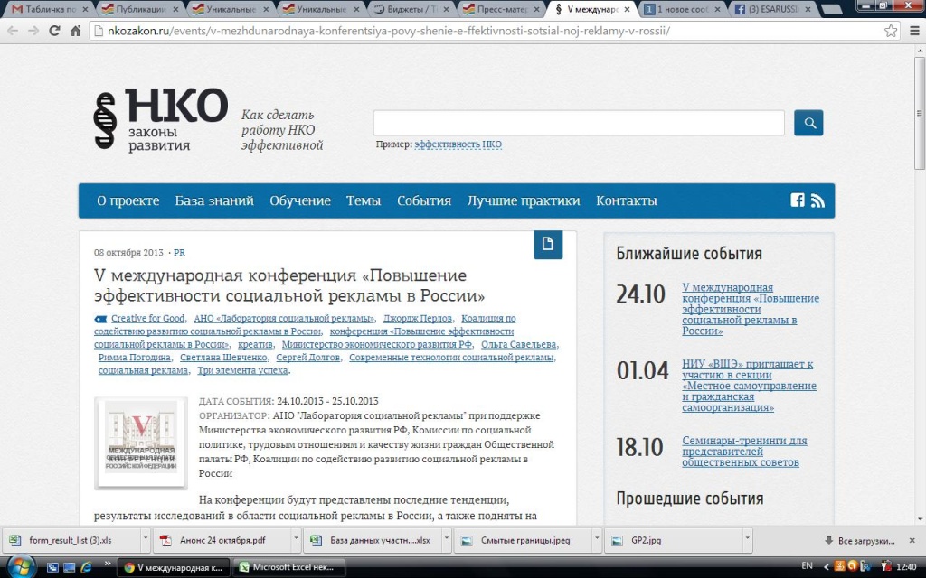Image resolution: width=926 pixels, height=578 pixels.
Task: Close the Табличка Gmail tab
Action: click(86, 9)
